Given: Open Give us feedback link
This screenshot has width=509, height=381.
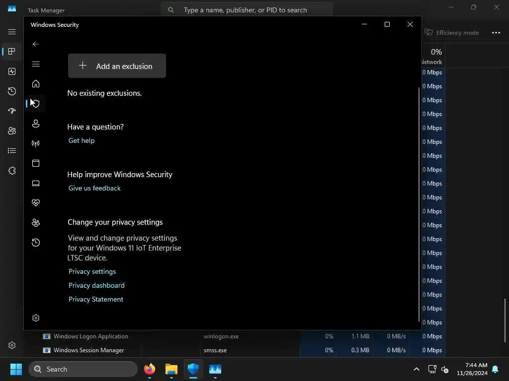Looking at the screenshot, I should point(94,188).
